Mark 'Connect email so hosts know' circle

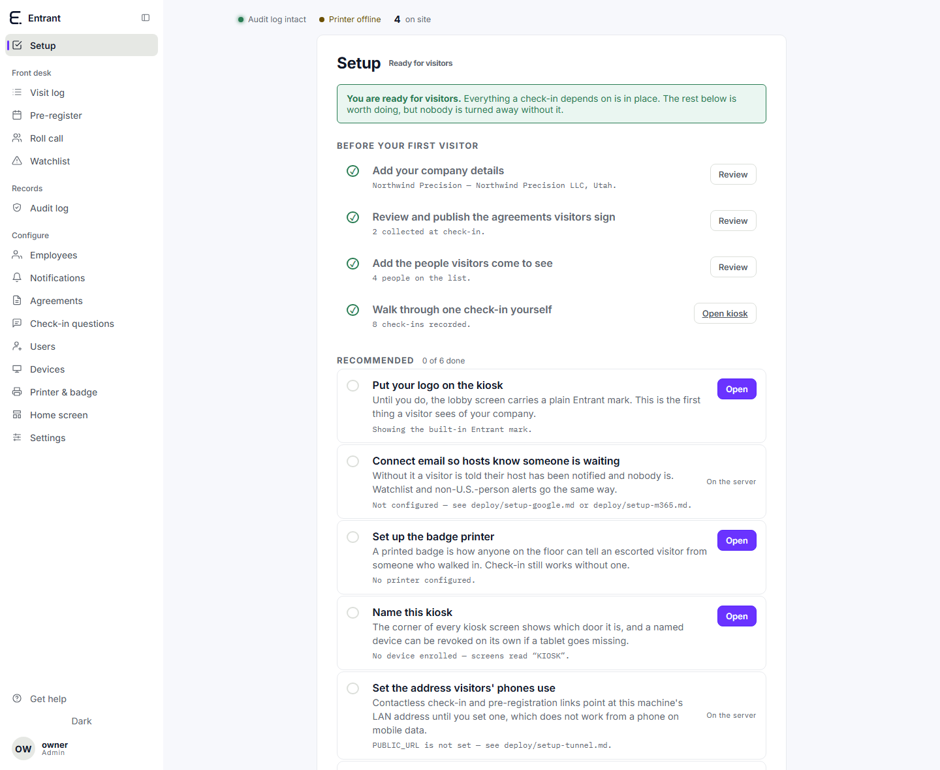click(x=352, y=461)
